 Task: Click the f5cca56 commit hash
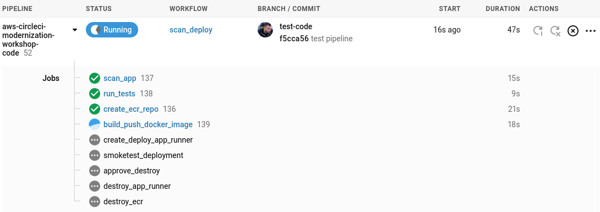[x=294, y=39]
